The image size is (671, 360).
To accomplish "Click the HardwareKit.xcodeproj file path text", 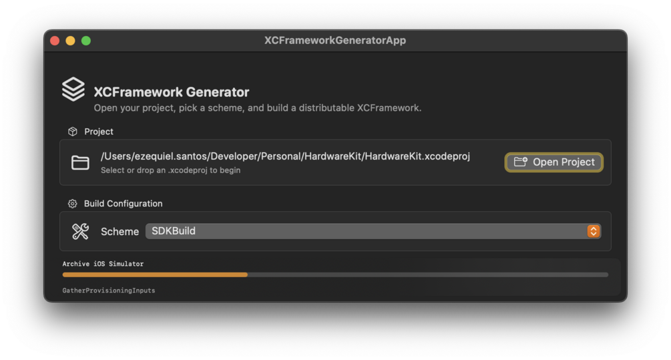I will 285,156.
